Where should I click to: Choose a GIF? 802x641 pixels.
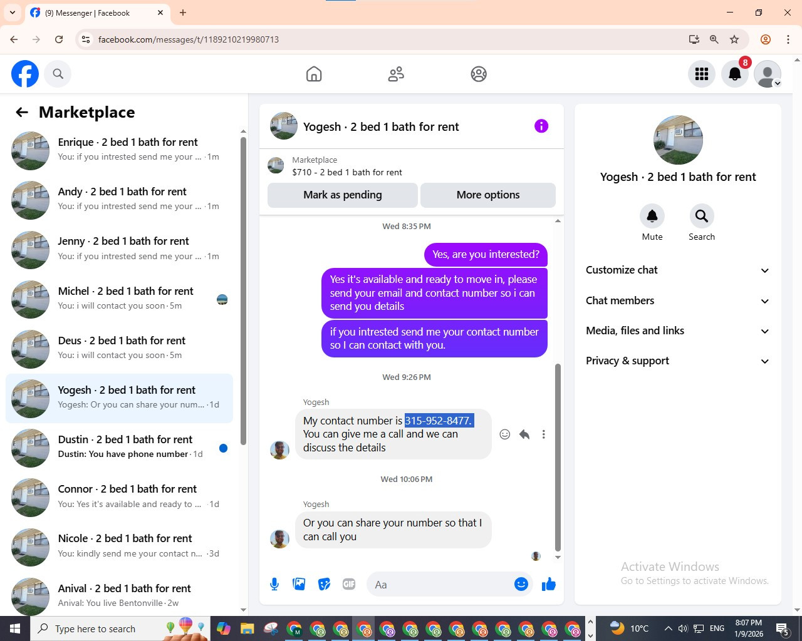(x=349, y=584)
